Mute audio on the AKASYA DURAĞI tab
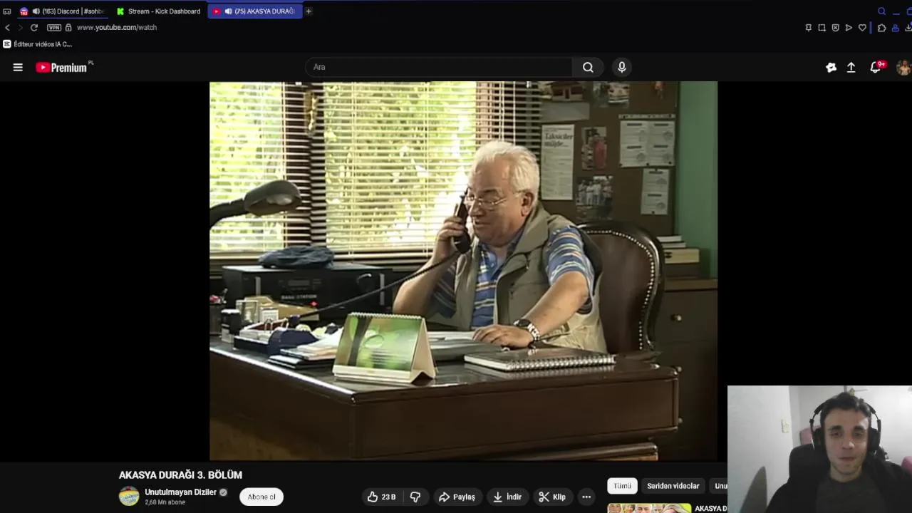 (228, 11)
